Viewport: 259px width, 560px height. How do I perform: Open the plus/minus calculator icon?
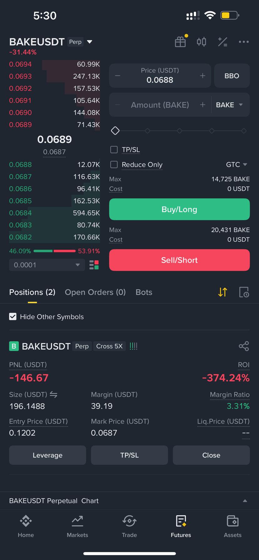coord(223,42)
